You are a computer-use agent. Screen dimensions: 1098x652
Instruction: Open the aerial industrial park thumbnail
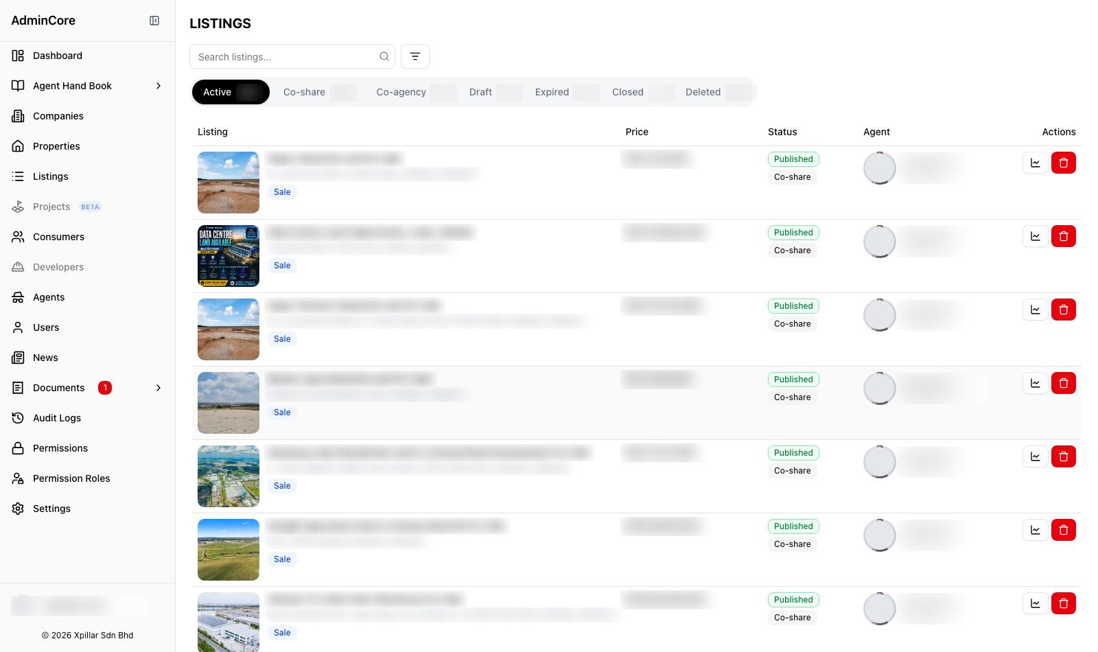(229, 476)
